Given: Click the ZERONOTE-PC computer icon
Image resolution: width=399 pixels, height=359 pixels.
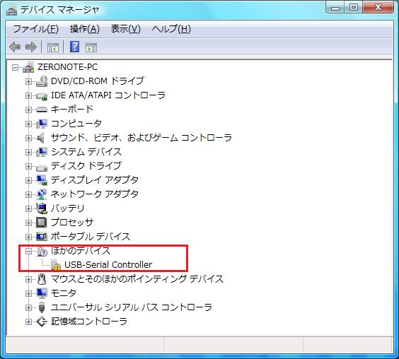Looking at the screenshot, I should click(x=28, y=67).
